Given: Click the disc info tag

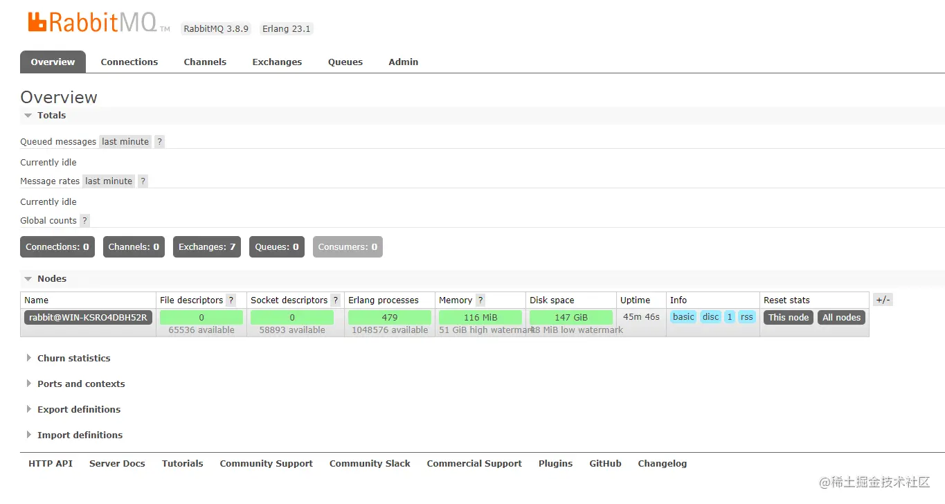Looking at the screenshot, I should [x=711, y=317].
